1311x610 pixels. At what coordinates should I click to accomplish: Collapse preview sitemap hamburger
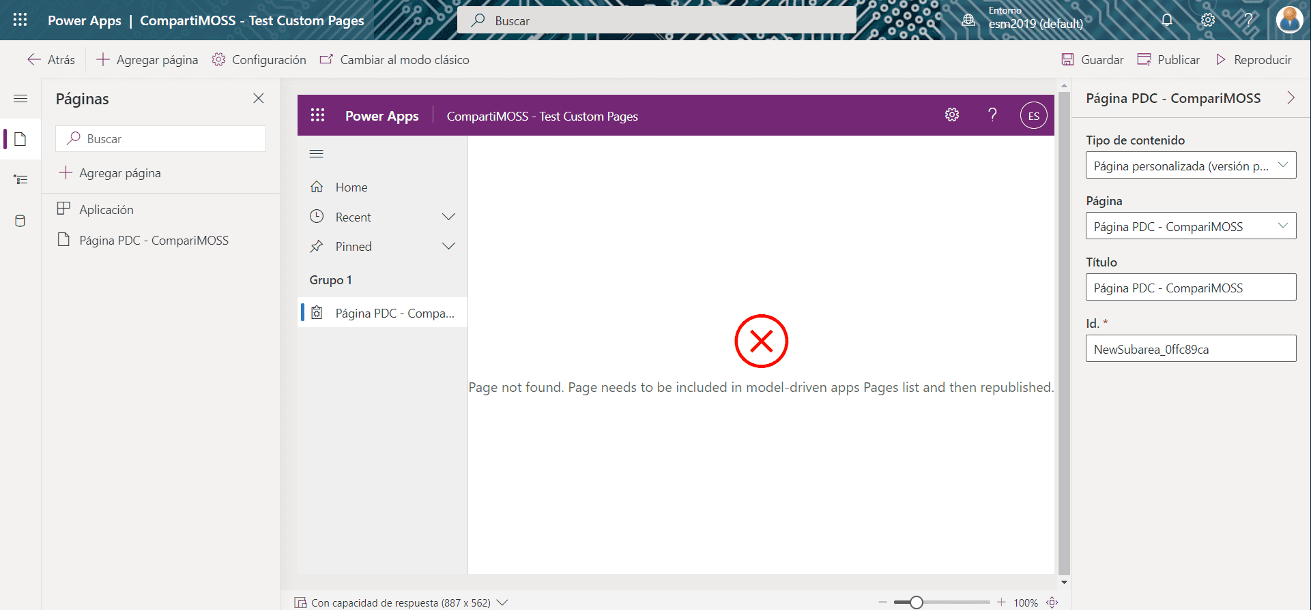pyautogui.click(x=317, y=154)
